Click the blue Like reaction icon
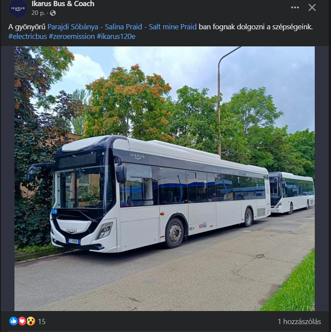The image size is (331, 332). pos(13,321)
